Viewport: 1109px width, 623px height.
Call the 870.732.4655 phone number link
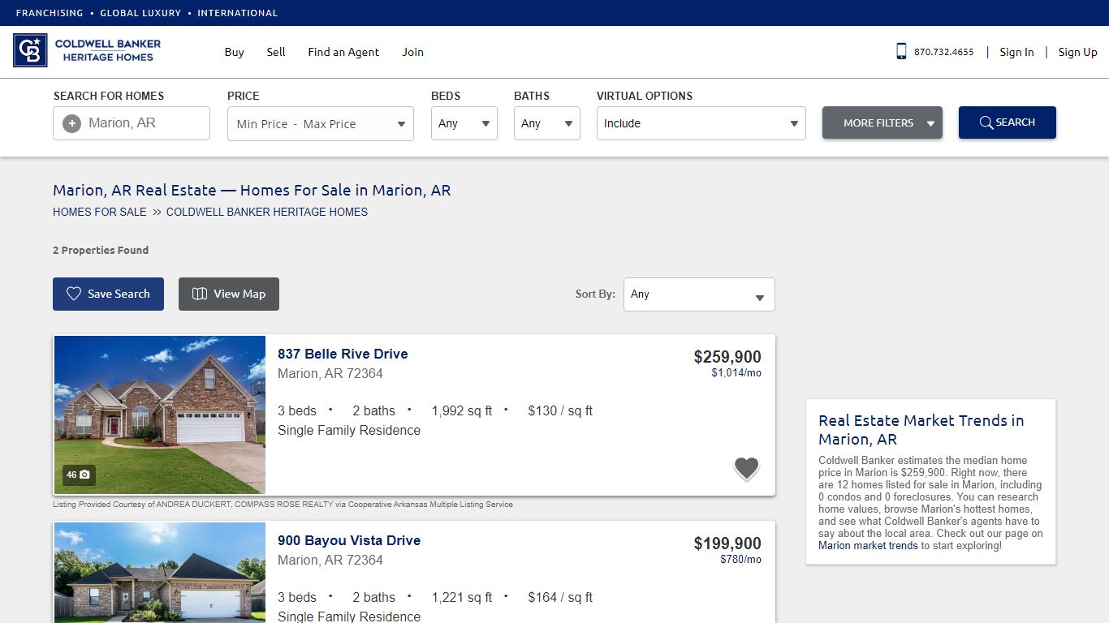tap(943, 52)
